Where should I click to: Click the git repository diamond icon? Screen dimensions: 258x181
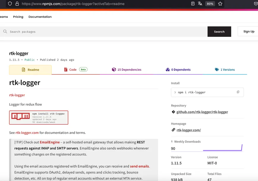173,112
